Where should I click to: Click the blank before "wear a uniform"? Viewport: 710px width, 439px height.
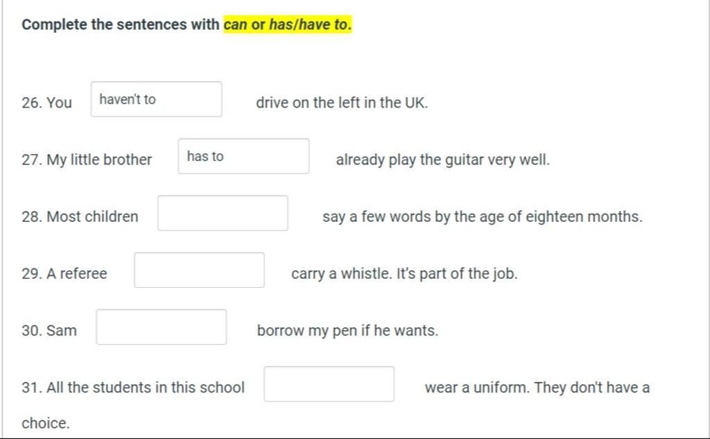[329, 384]
